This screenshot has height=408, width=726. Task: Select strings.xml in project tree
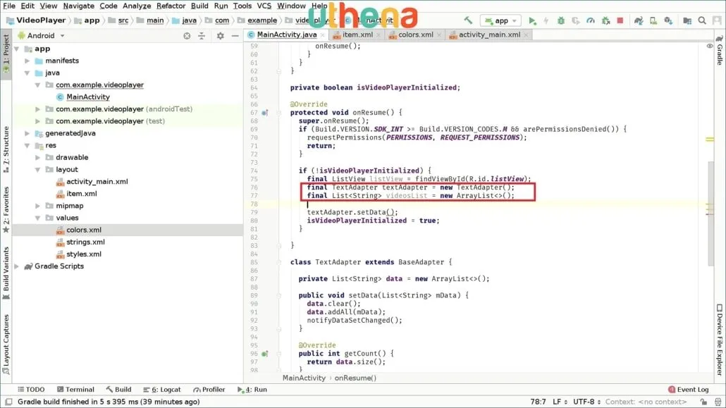point(85,242)
